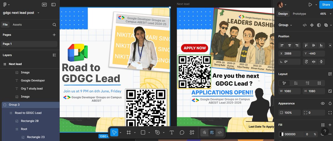
Task: Open the Figma main menu logo
Action: click(5, 5)
